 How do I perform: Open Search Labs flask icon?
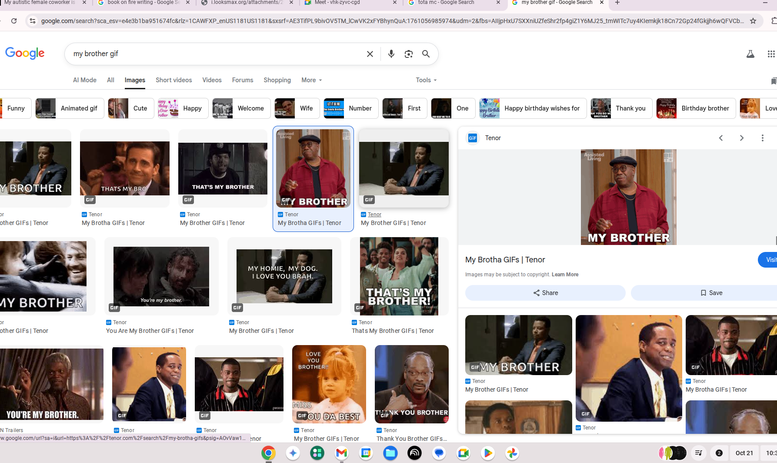750,54
